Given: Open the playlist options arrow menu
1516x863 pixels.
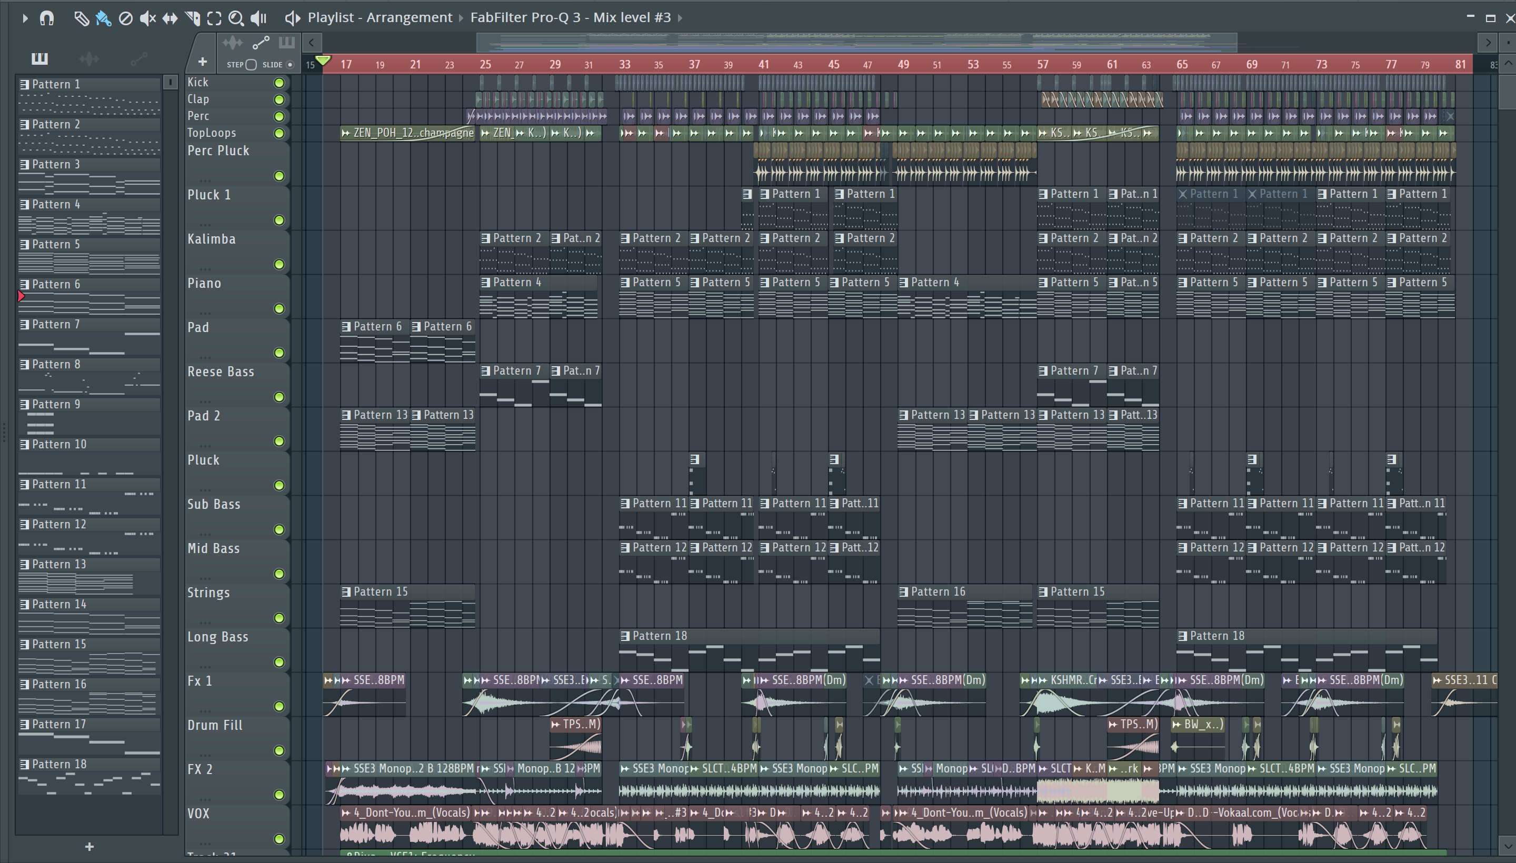Looking at the screenshot, I should [24, 18].
